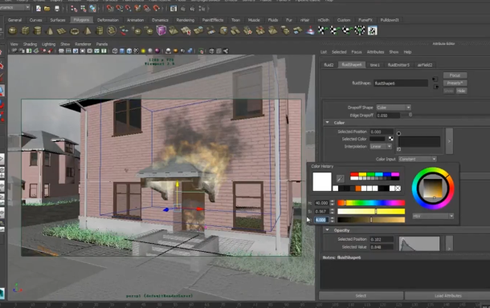Click the render view icon on status line

[174, 9]
